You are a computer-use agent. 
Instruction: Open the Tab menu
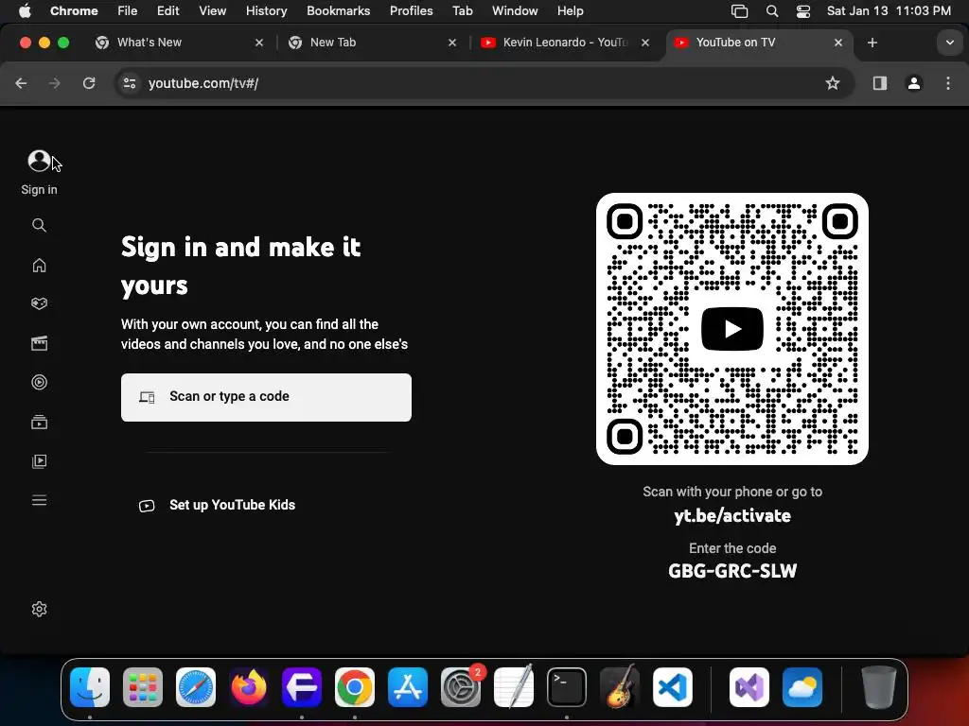(462, 10)
